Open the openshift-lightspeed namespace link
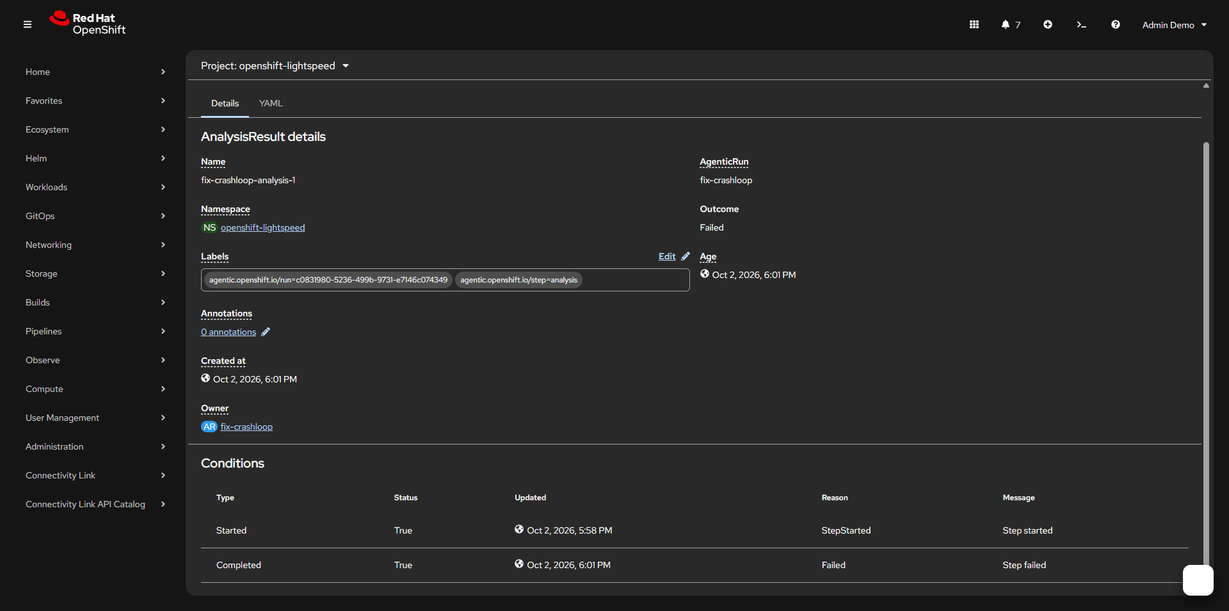This screenshot has width=1229, height=611. (x=262, y=227)
